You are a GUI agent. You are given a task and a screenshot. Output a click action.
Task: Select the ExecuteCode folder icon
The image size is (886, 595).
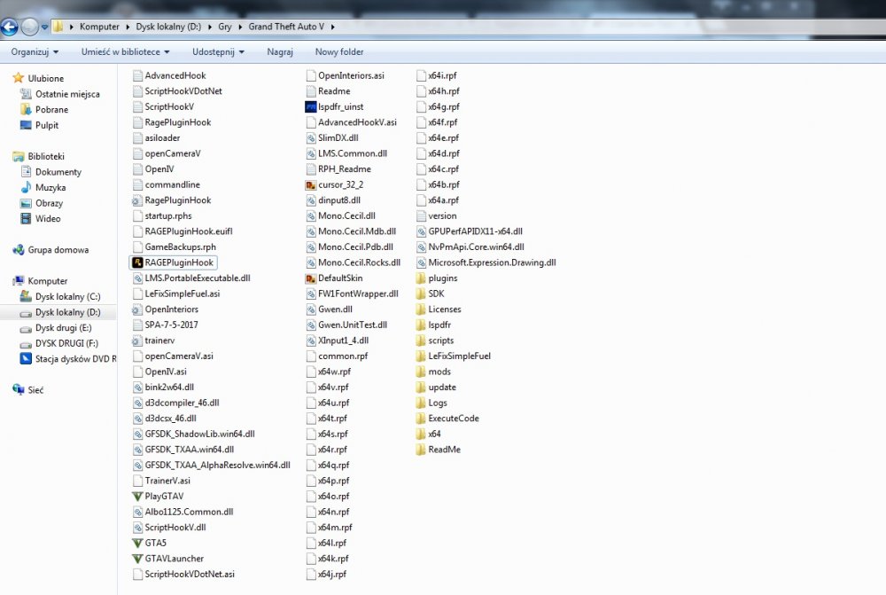click(421, 419)
